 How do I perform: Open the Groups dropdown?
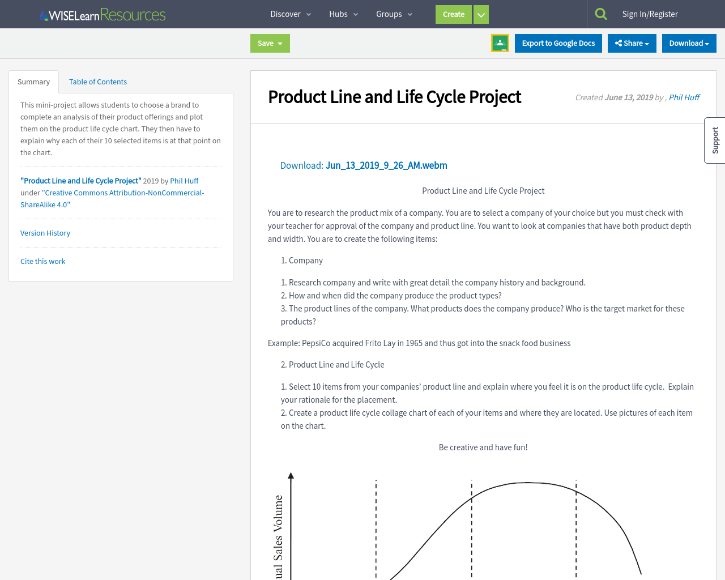pos(394,14)
